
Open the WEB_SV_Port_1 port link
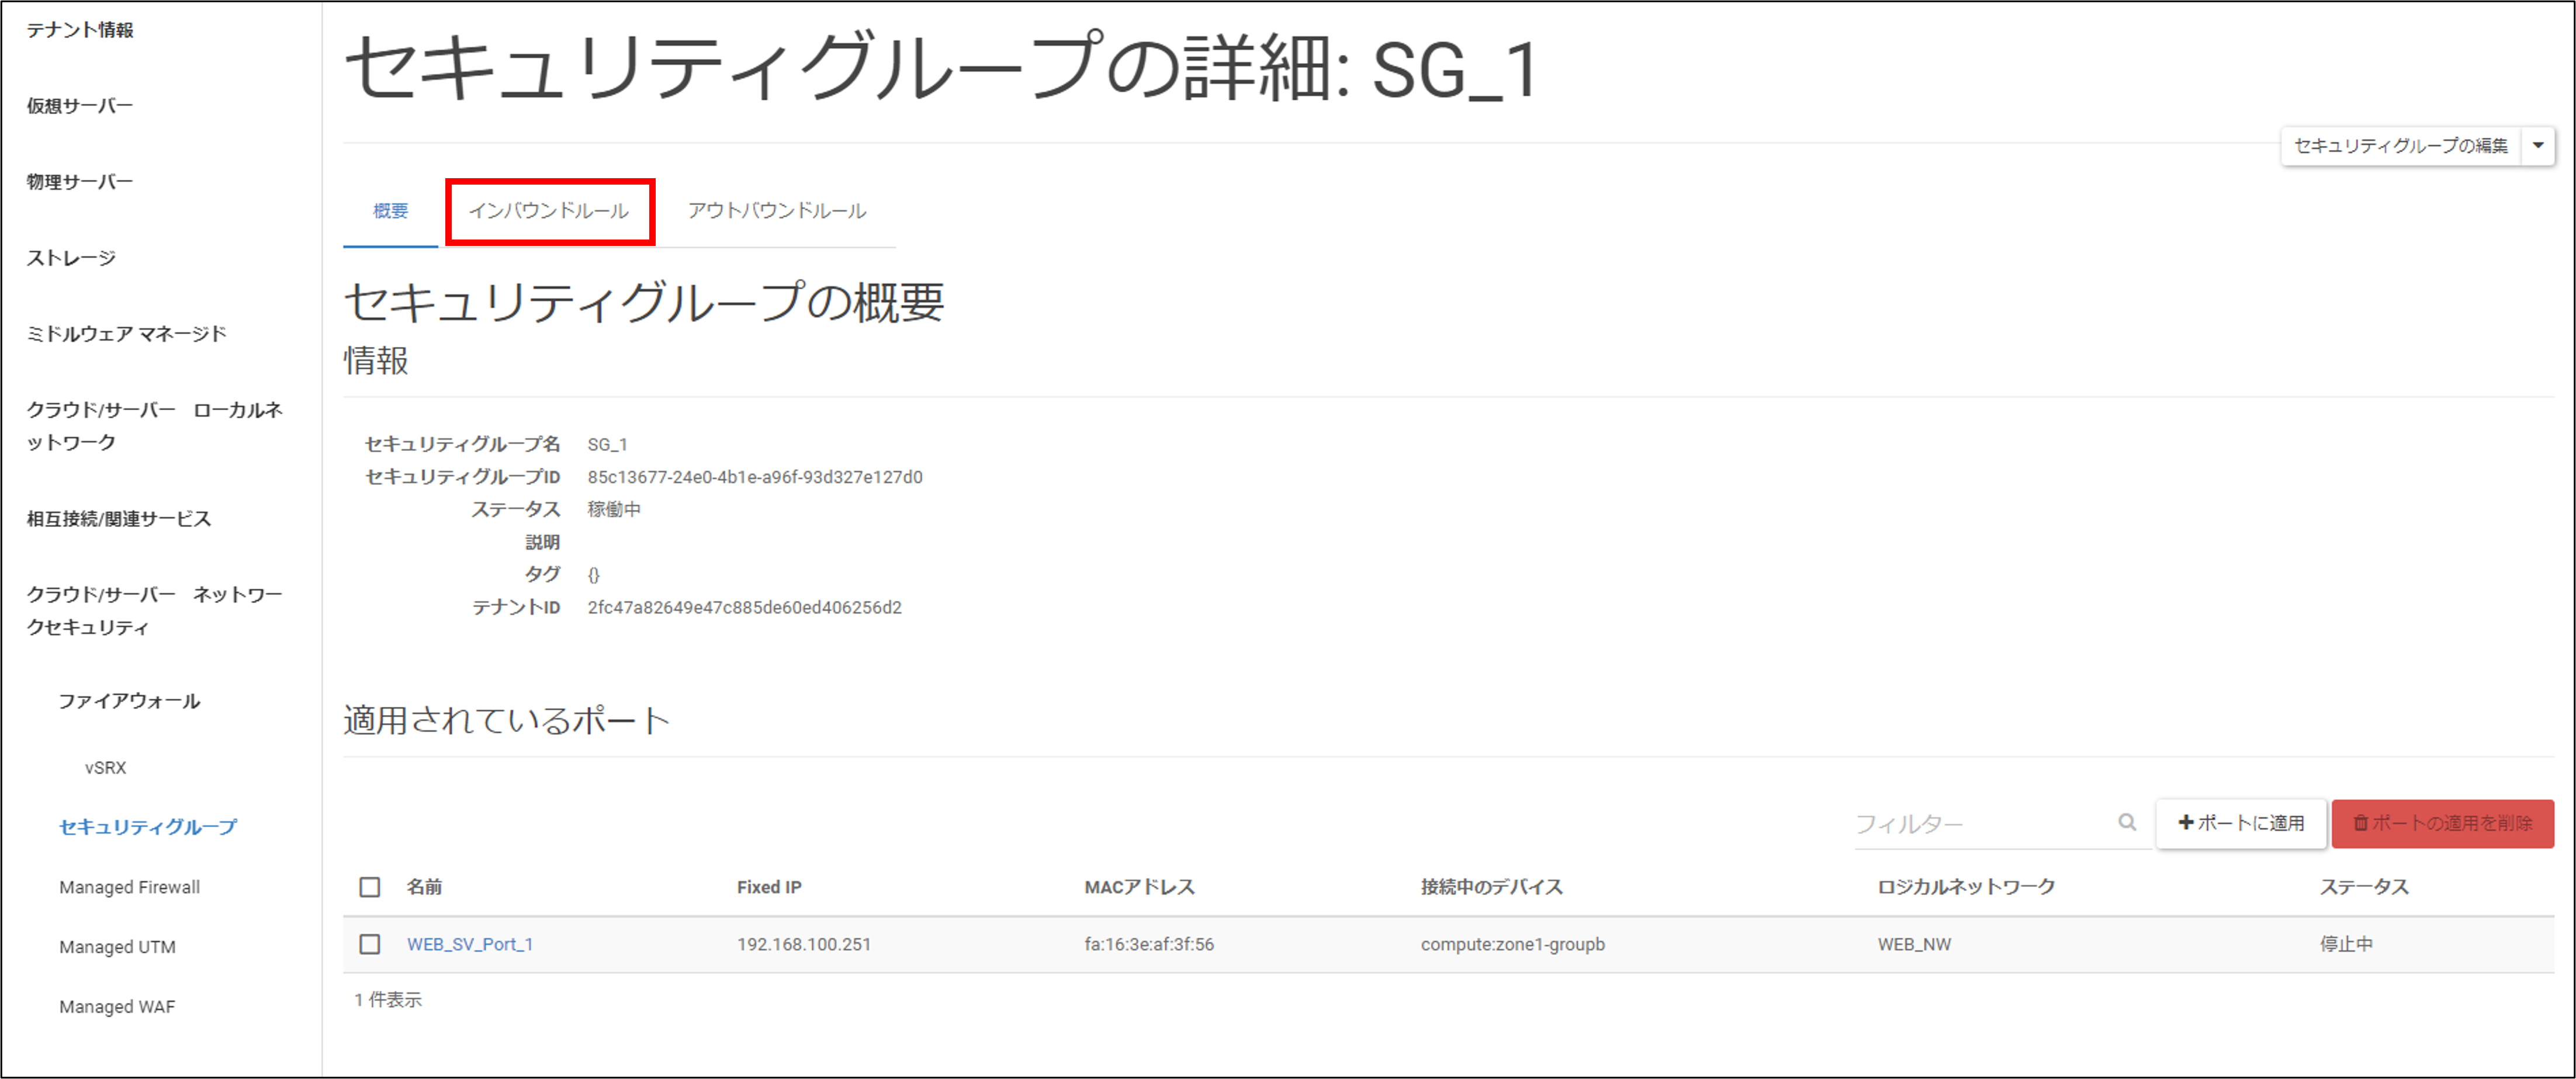[x=469, y=944]
